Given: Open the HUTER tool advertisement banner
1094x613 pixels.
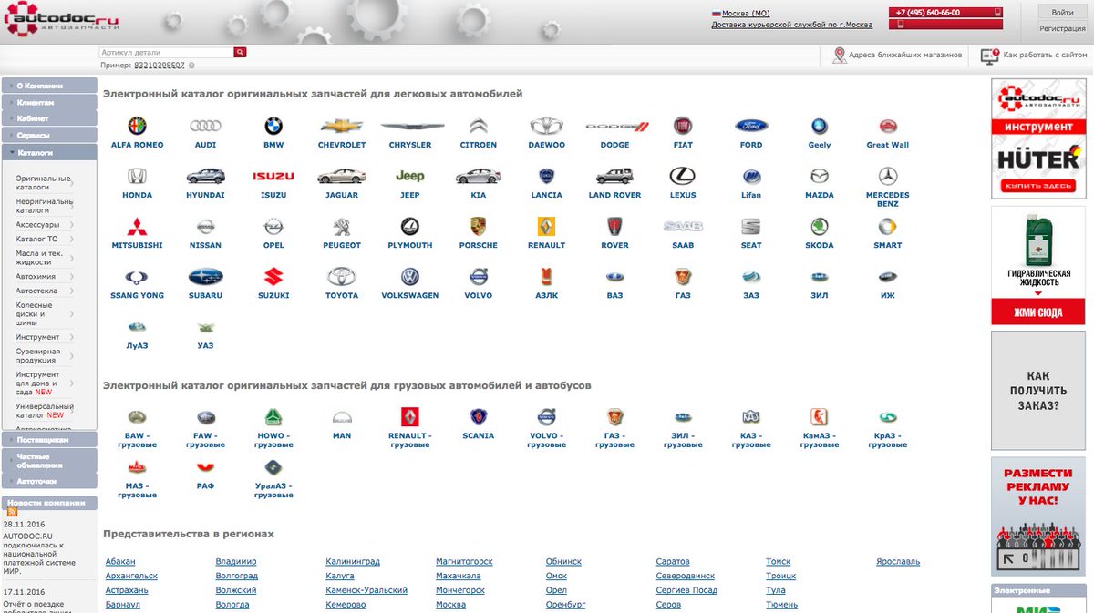Looking at the screenshot, I should click(1038, 139).
